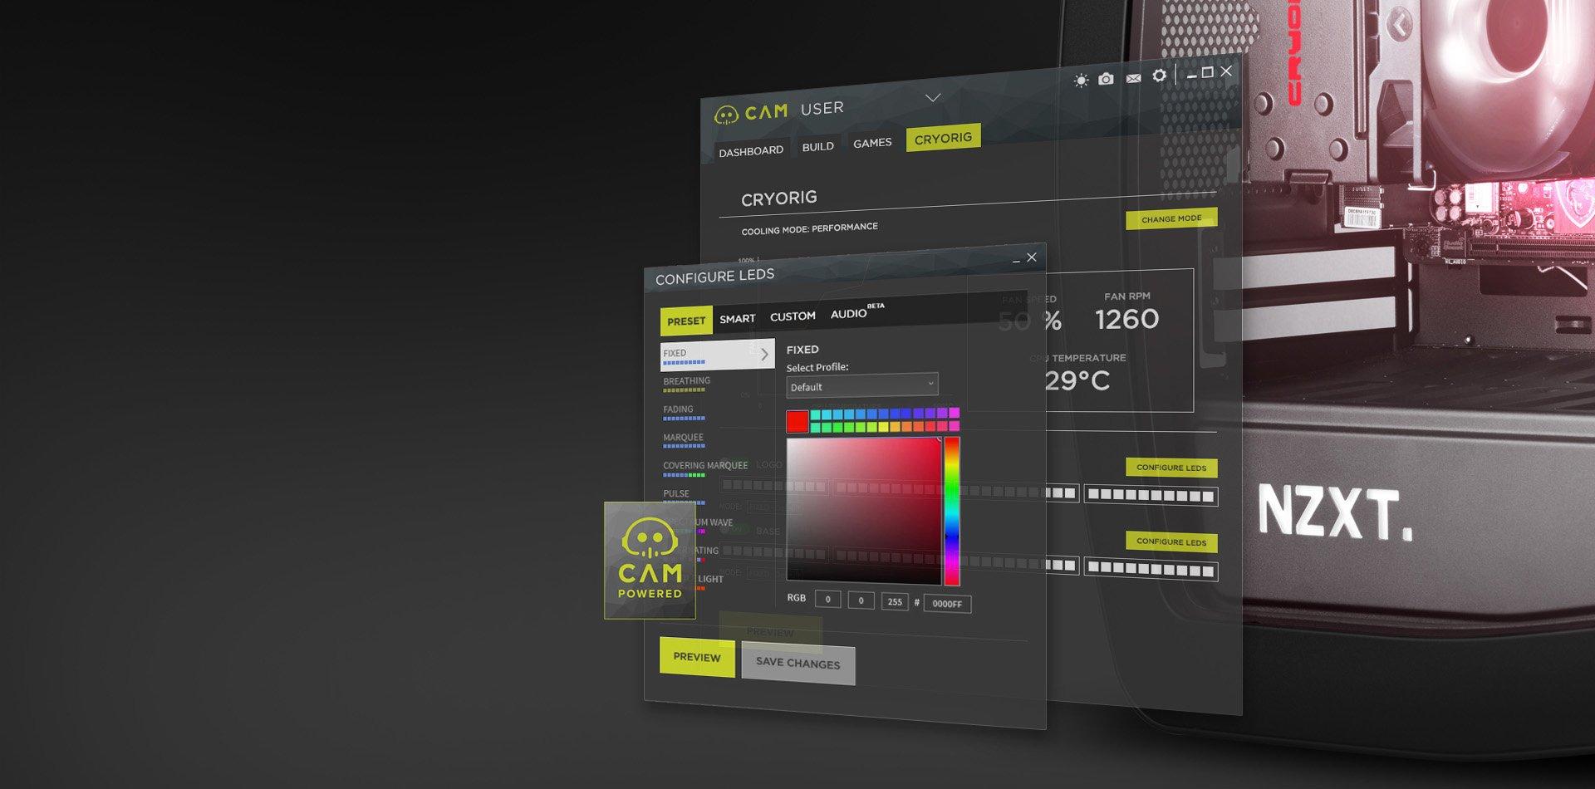Click the CAM logo icon in the header
This screenshot has width=1595, height=789.
click(726, 115)
